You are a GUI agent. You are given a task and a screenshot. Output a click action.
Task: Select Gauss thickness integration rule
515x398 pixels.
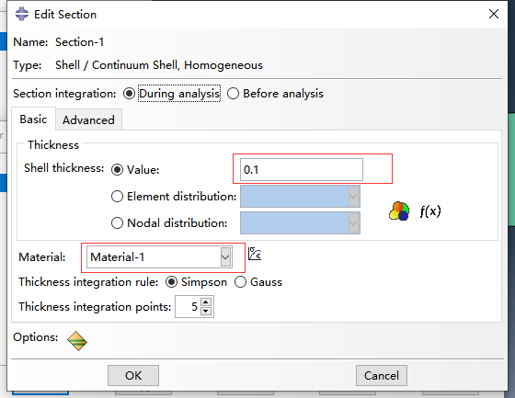(x=240, y=282)
